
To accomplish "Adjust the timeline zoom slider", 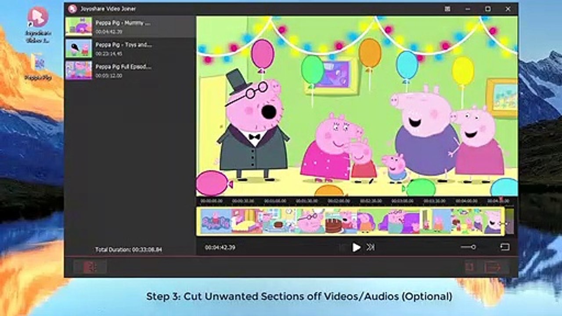I will (468, 247).
